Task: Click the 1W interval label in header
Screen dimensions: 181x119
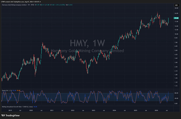Action: 29,5
